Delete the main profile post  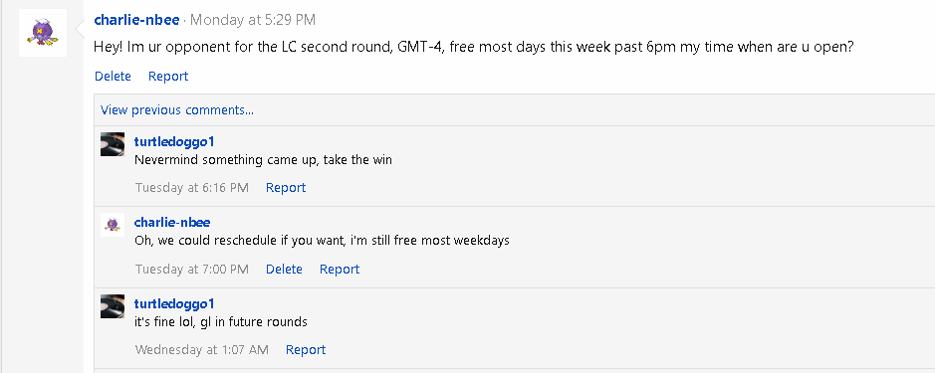click(x=113, y=77)
